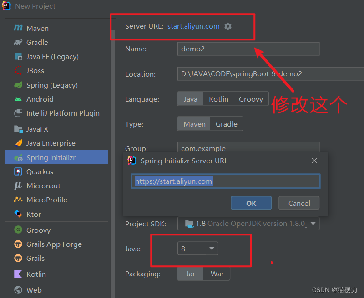364x298 pixels.
Task: Open Server URL settings gear
Action: pyautogui.click(x=228, y=26)
